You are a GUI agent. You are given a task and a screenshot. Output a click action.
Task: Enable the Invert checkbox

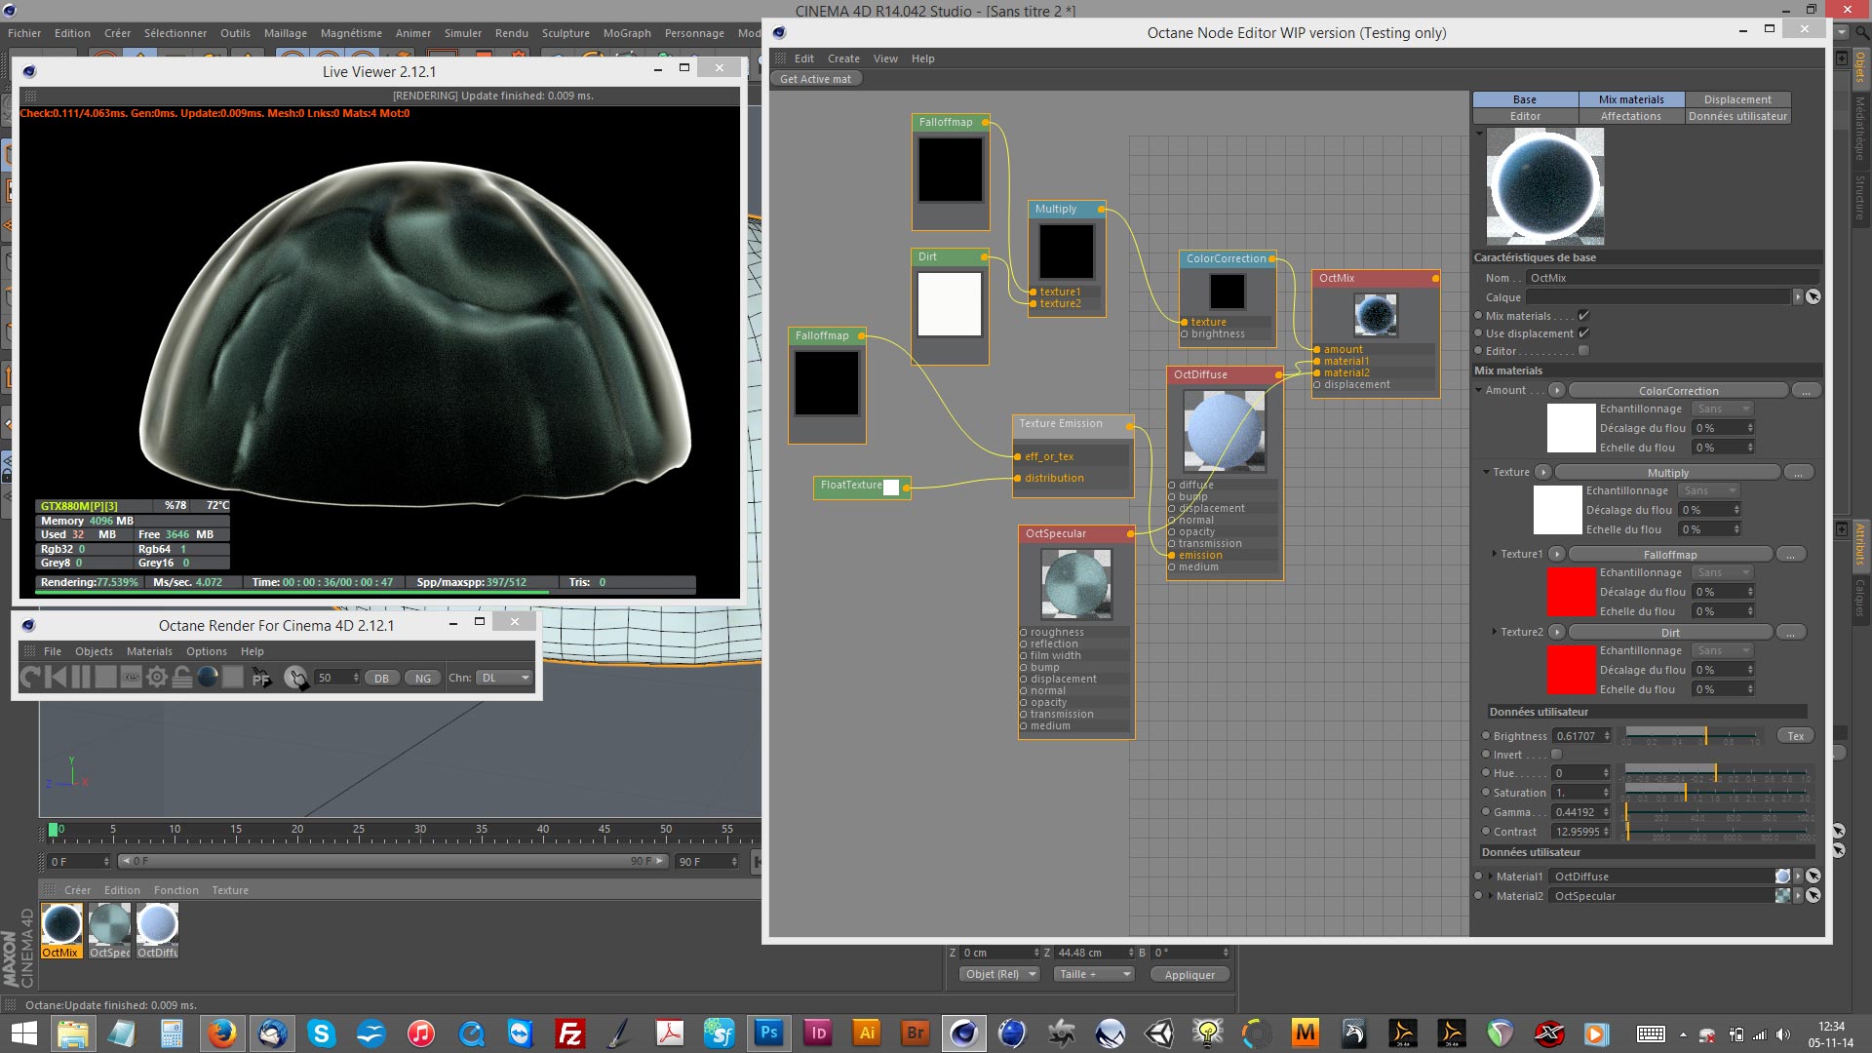click(1556, 755)
